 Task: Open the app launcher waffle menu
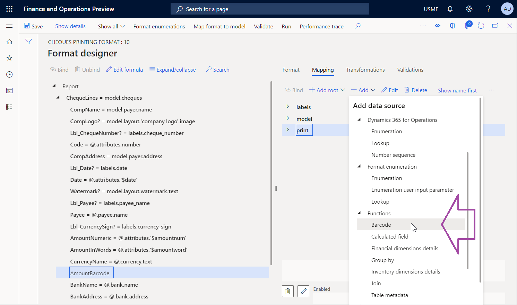[x=9, y=9]
